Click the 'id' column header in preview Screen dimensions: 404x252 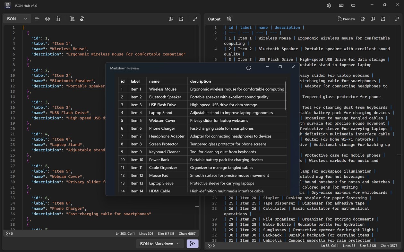coord(123,81)
